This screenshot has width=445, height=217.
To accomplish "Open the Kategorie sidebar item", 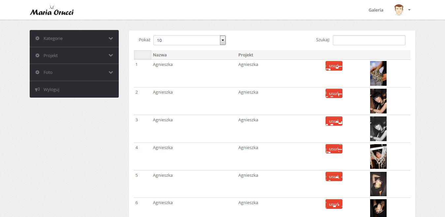I will click(74, 39).
